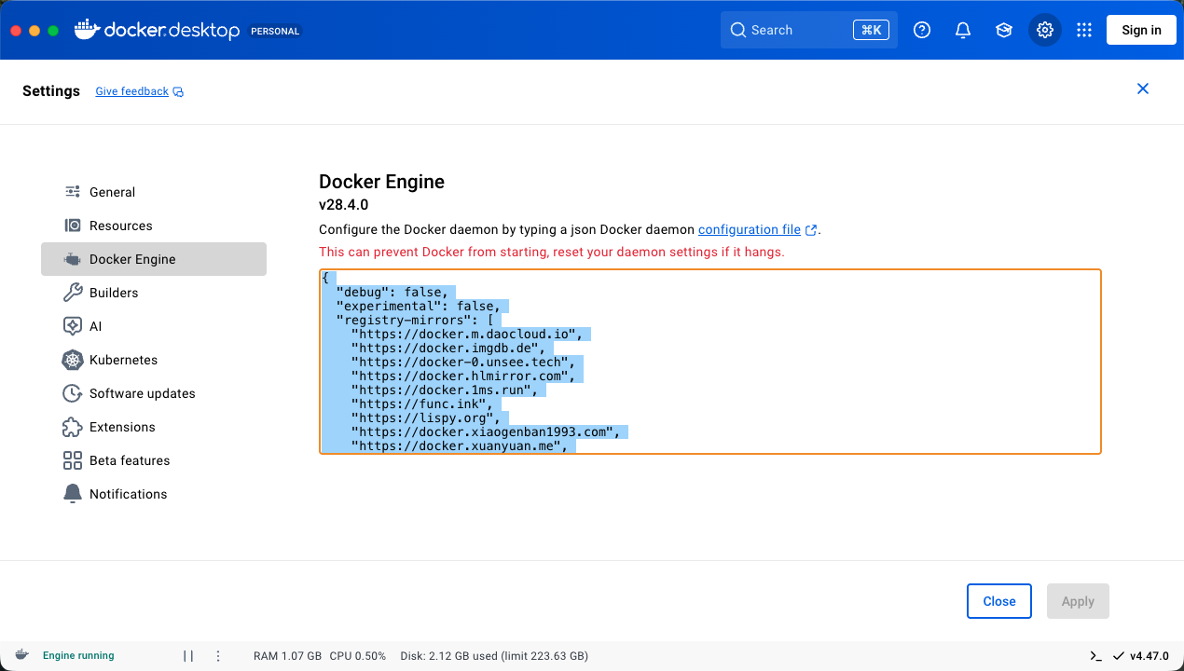Click the Help question mark icon
This screenshot has width=1184, height=671.
[x=921, y=29]
